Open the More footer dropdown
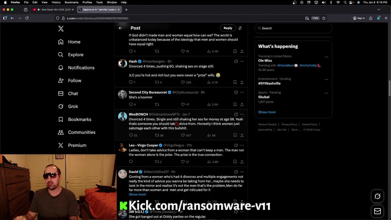The height and width of the screenshot is (220, 391). pyautogui.click(x=295, y=130)
